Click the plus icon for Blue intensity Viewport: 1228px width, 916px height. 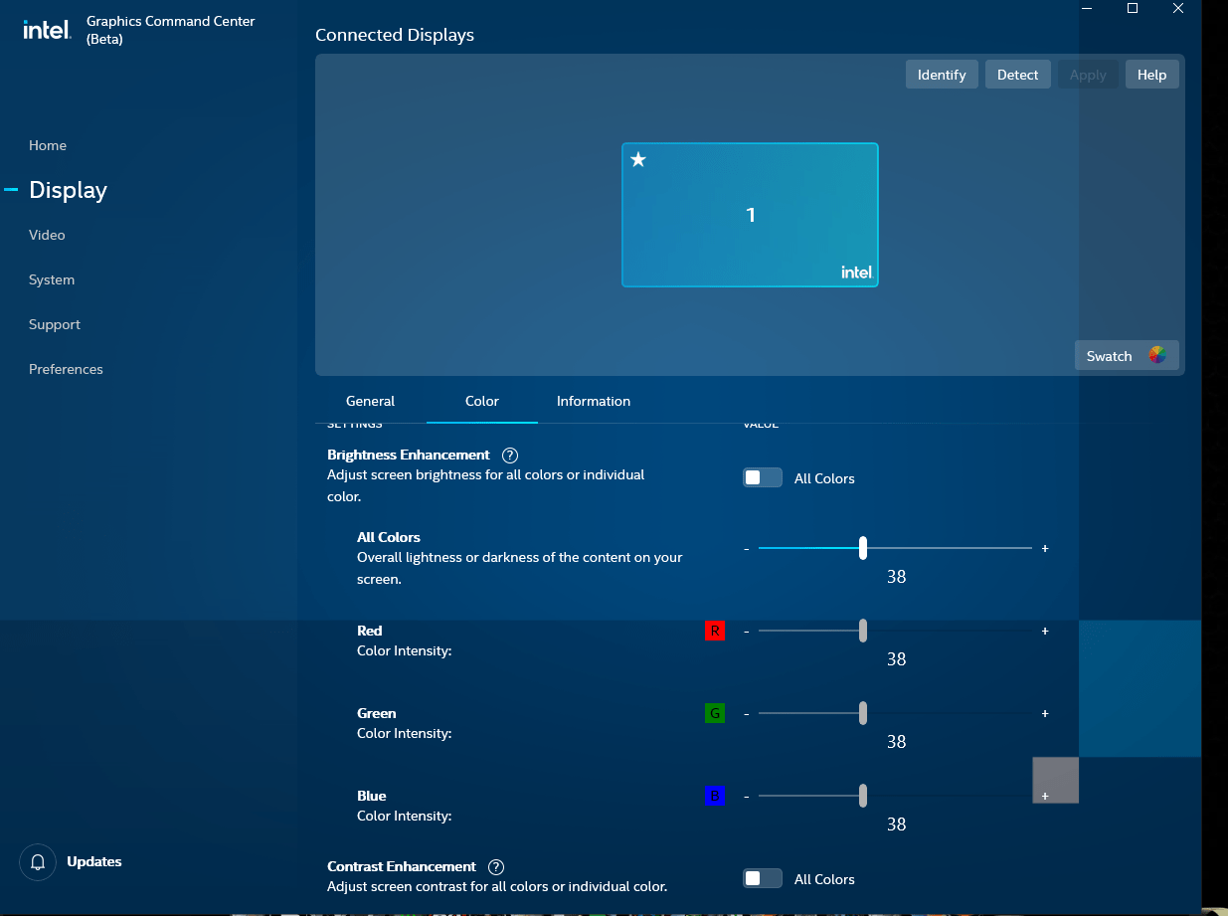1045,797
